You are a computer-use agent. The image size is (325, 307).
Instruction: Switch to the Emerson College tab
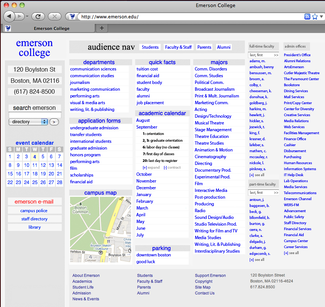pyautogui.click(x=51, y=28)
